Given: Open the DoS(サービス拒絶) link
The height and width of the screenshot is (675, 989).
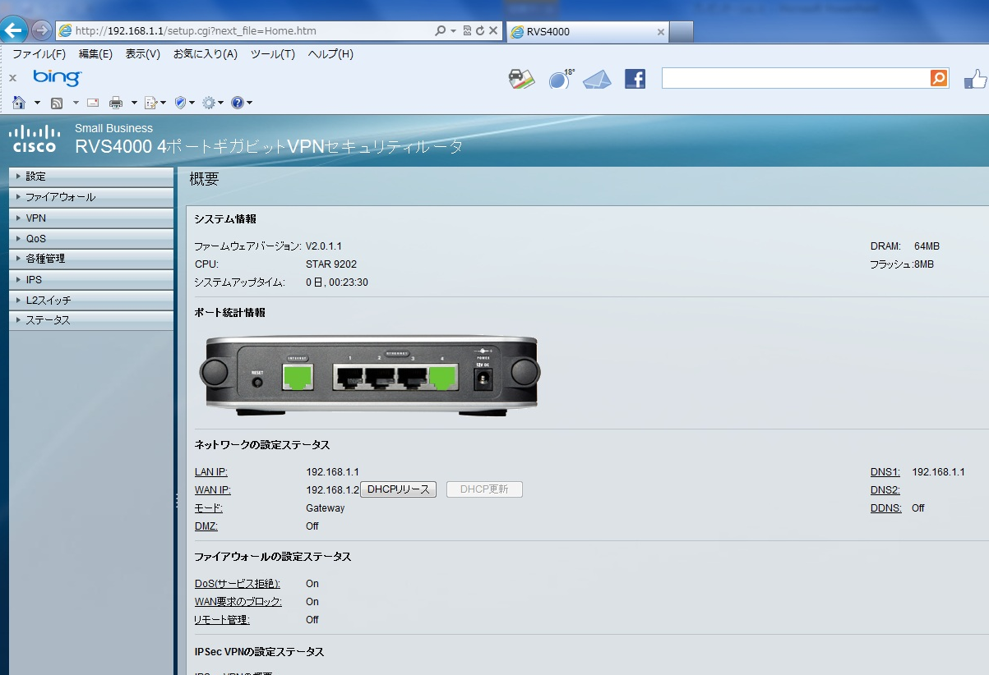Looking at the screenshot, I should pos(238,584).
